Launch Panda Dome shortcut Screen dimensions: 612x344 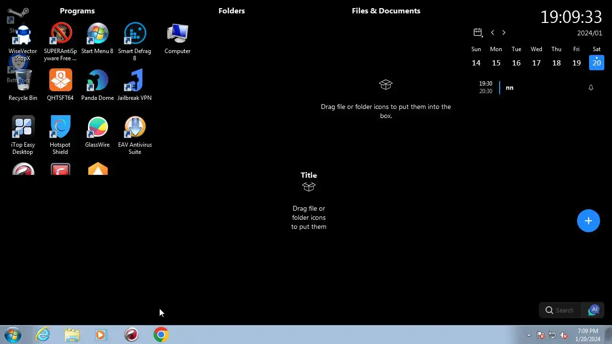tap(98, 86)
